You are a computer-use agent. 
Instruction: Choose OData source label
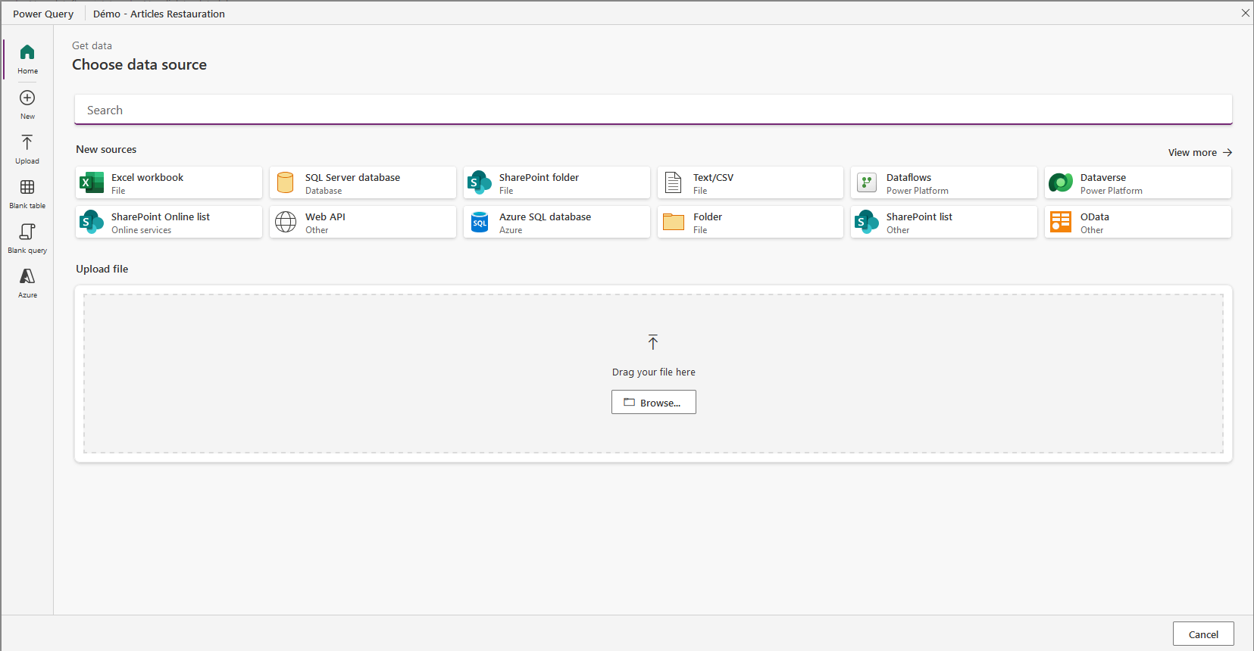1095,216
